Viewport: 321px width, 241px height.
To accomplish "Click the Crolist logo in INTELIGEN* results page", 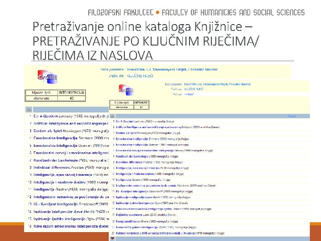I will tap(126, 90).
